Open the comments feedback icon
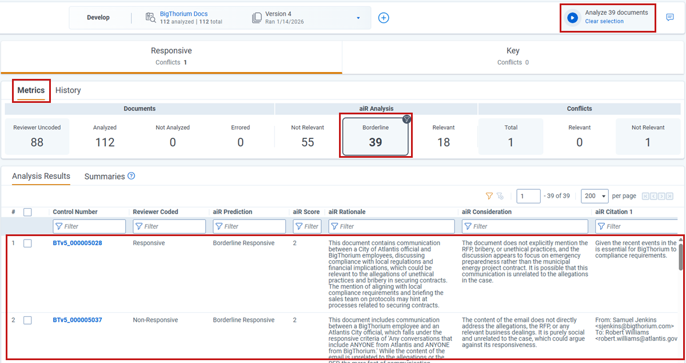This screenshot has height=363, width=686. (670, 18)
